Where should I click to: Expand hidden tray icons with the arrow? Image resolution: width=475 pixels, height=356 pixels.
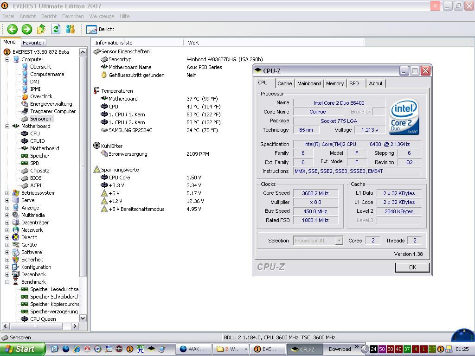(365, 349)
